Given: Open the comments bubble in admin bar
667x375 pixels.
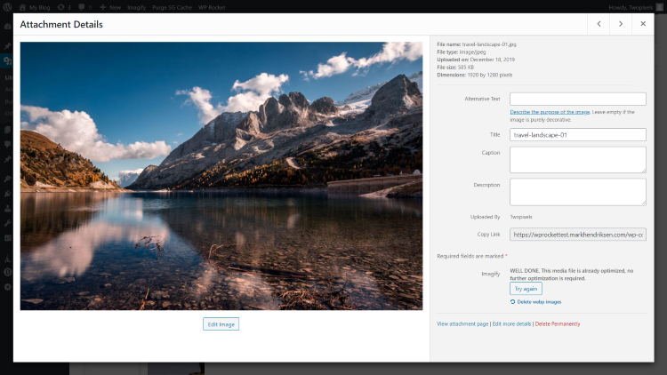Looking at the screenshot, I should tap(84, 7).
